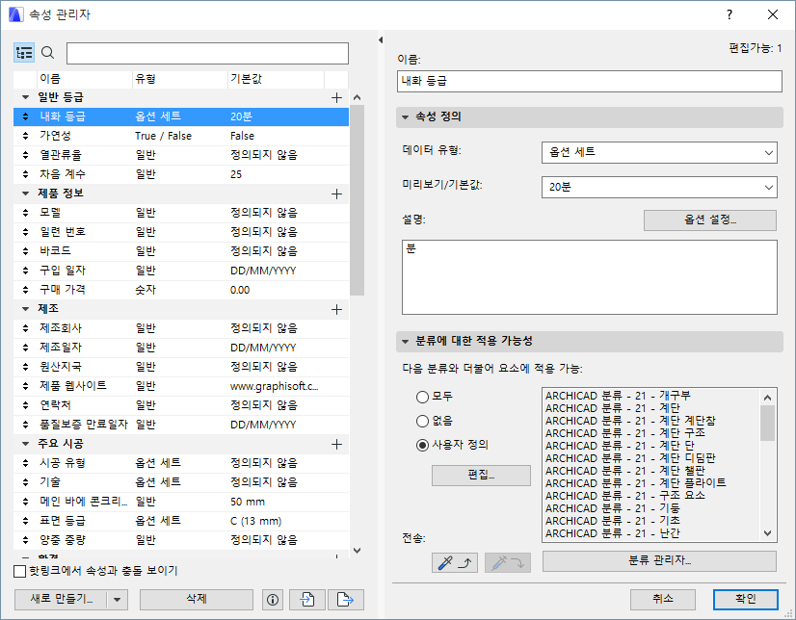Confirm with the 확인 button
The height and width of the screenshot is (620, 796).
745,600
